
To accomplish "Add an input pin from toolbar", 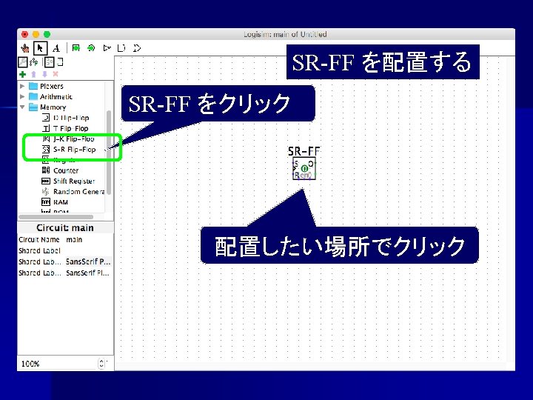I will 76,48.
